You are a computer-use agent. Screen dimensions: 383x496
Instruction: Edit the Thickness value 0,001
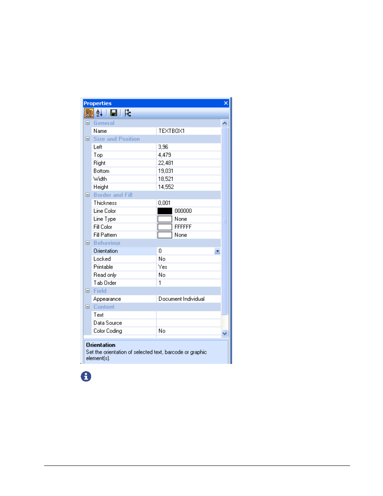click(x=189, y=203)
